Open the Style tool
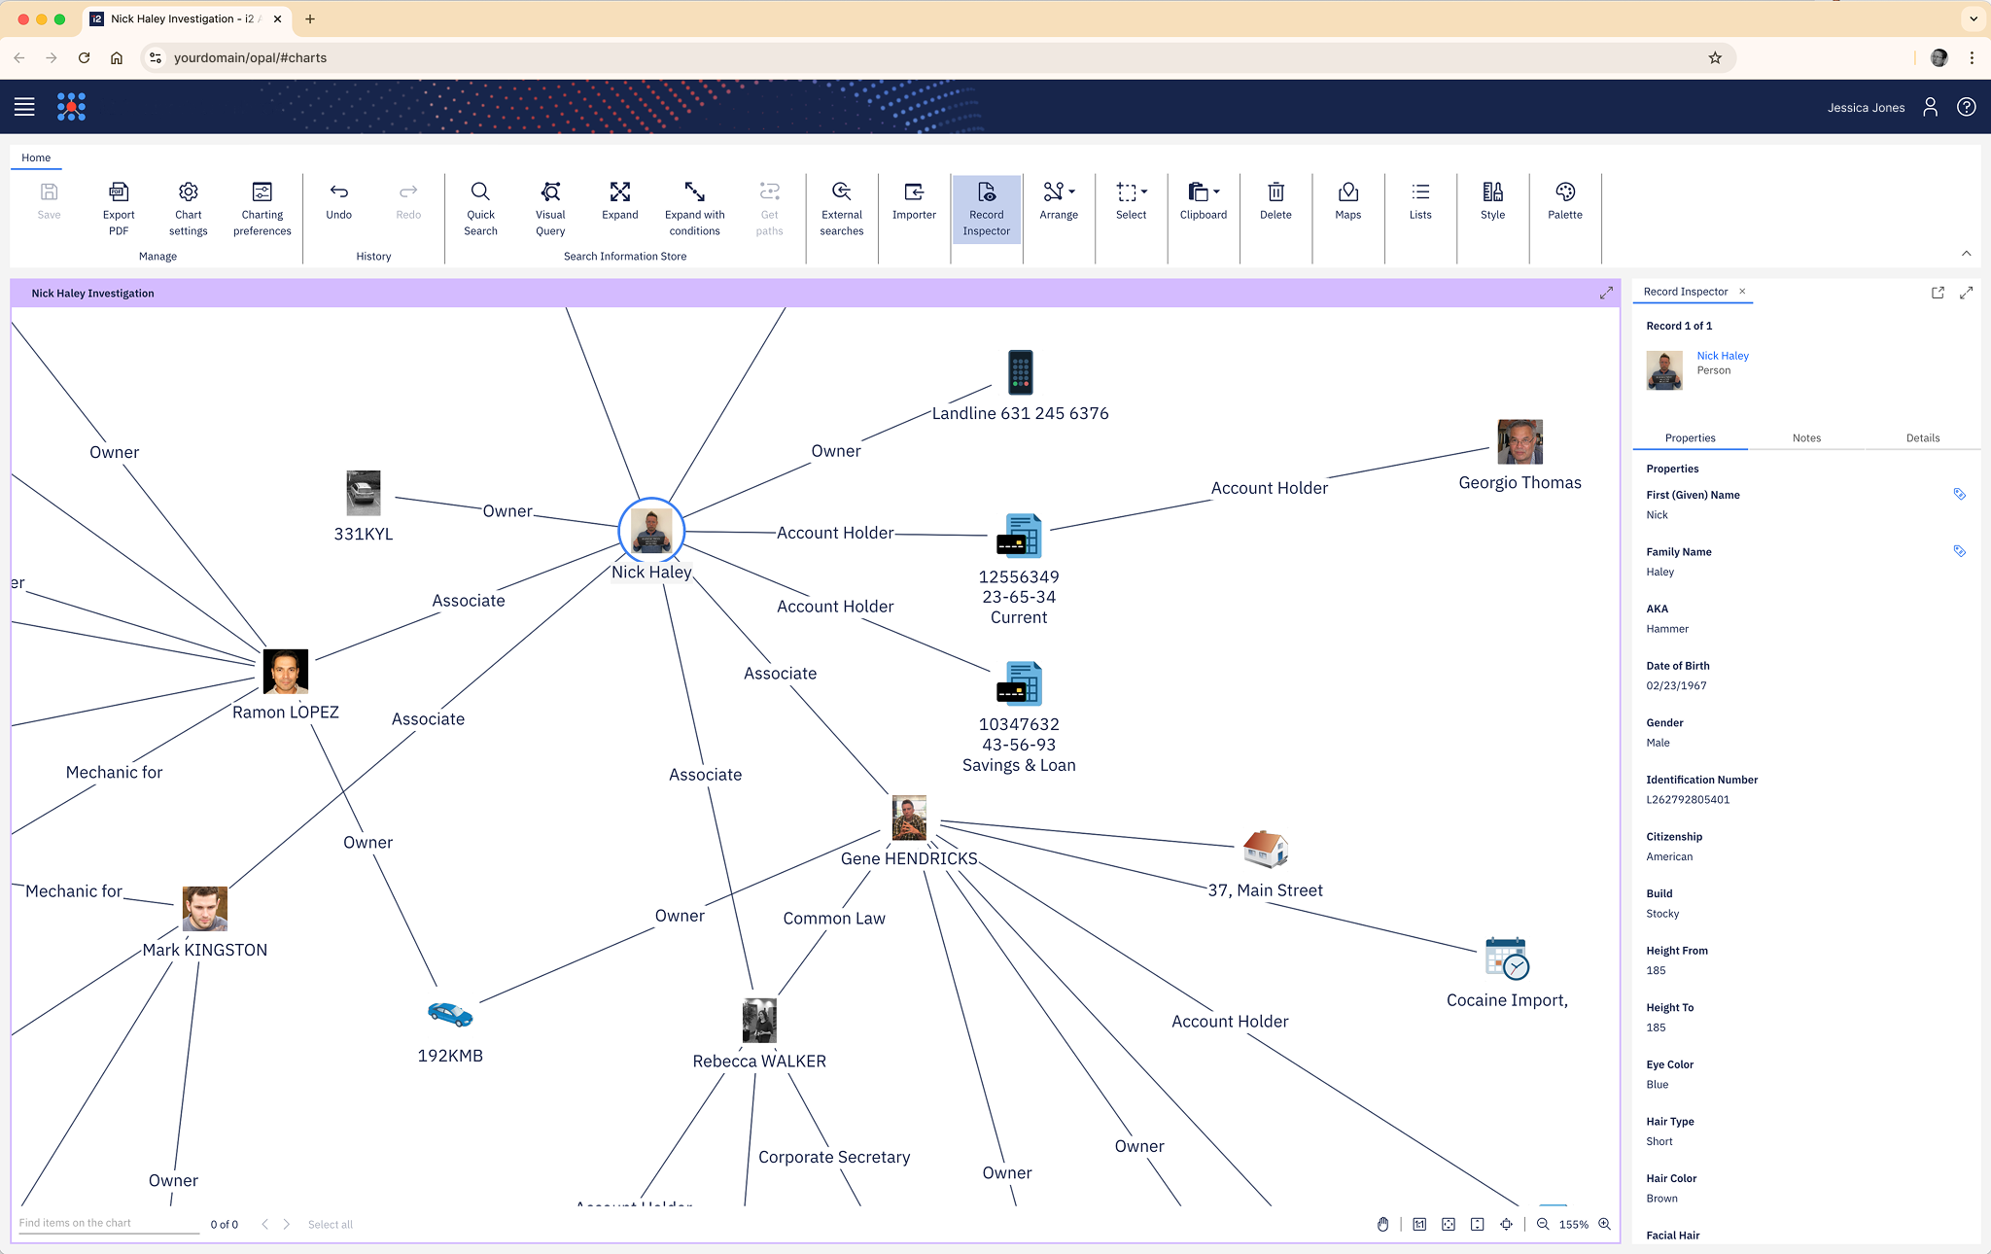The height and width of the screenshot is (1254, 1991). click(x=1493, y=200)
